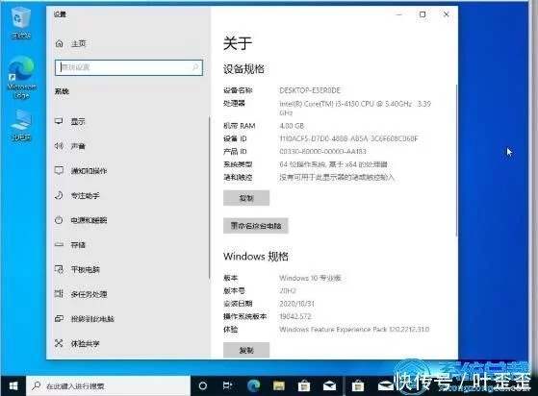Click the settings search input field
The width and height of the screenshot is (538, 396).
point(129,67)
